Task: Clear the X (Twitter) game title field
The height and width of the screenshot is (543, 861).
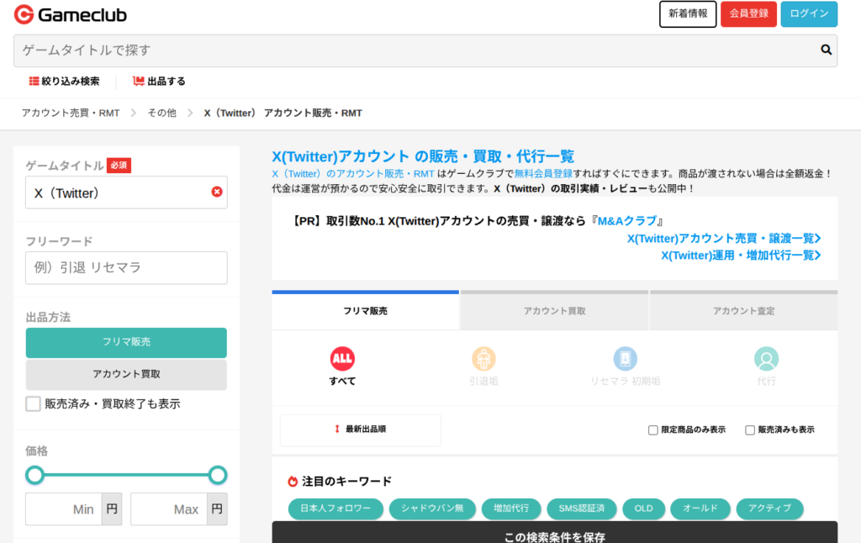Action: 217,192
